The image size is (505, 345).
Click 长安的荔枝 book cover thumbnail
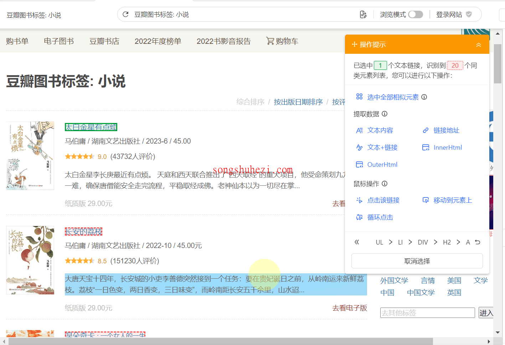[x=30, y=260]
